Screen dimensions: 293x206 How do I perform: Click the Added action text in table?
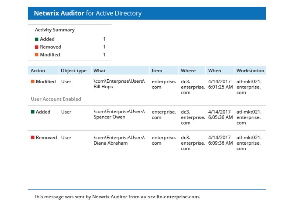click(x=43, y=112)
